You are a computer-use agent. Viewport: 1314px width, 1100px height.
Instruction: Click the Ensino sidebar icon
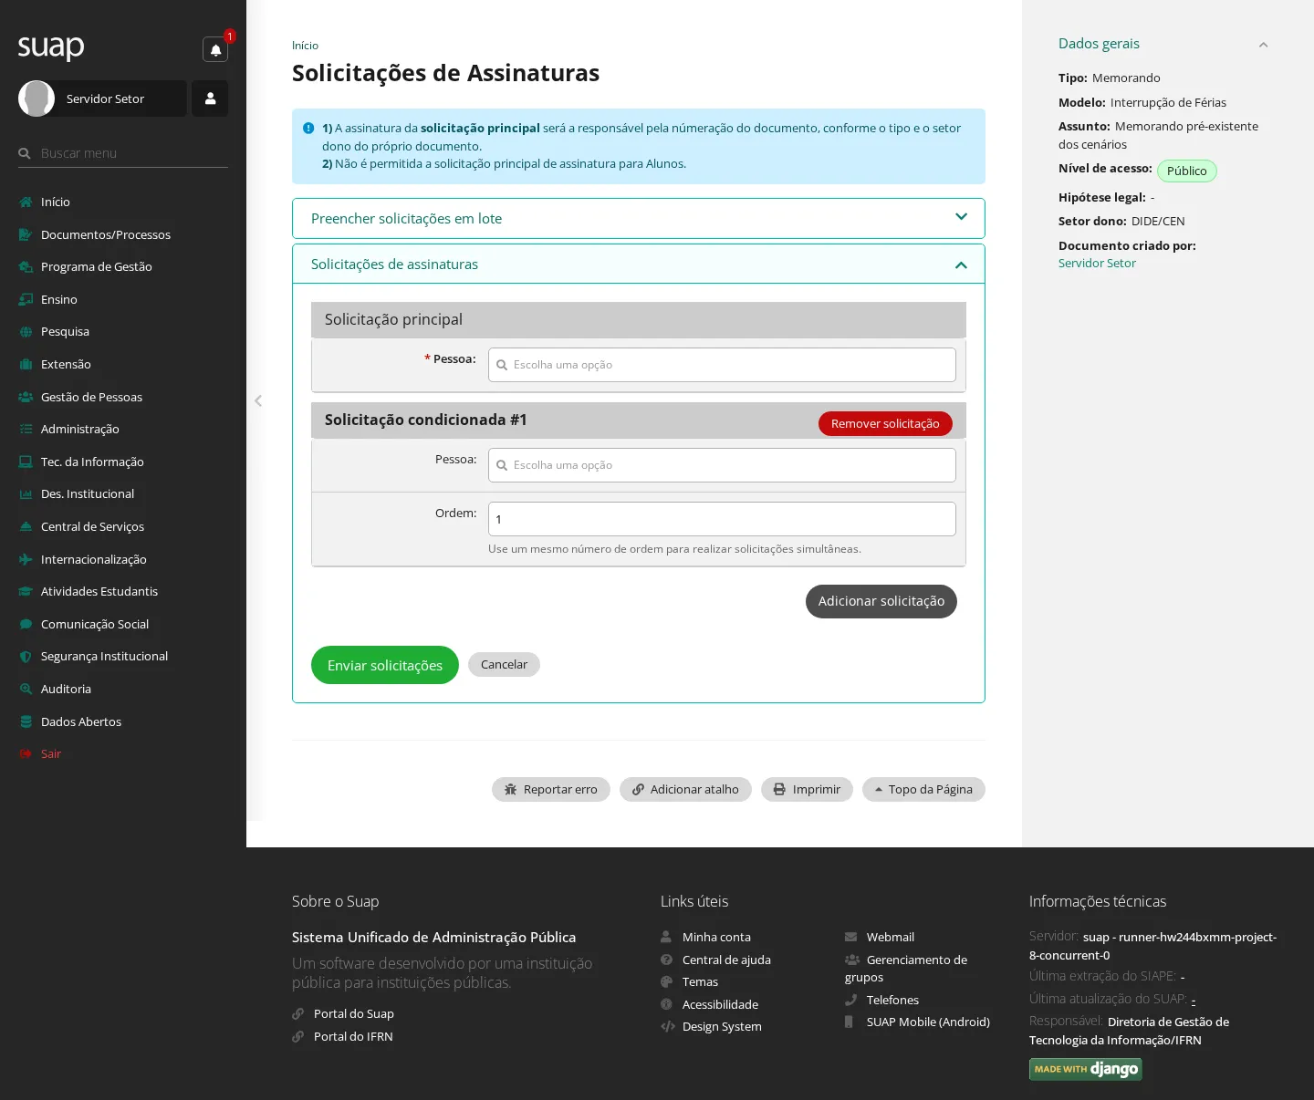tap(26, 300)
